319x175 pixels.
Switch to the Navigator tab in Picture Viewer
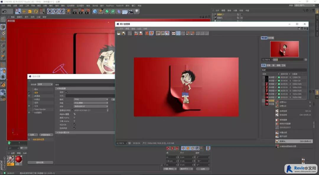click(264, 38)
